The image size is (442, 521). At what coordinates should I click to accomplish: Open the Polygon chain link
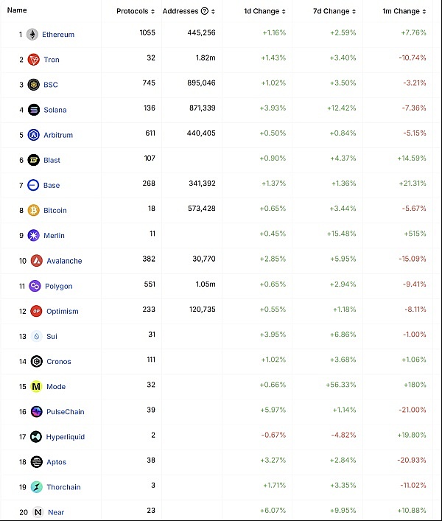[x=58, y=286]
